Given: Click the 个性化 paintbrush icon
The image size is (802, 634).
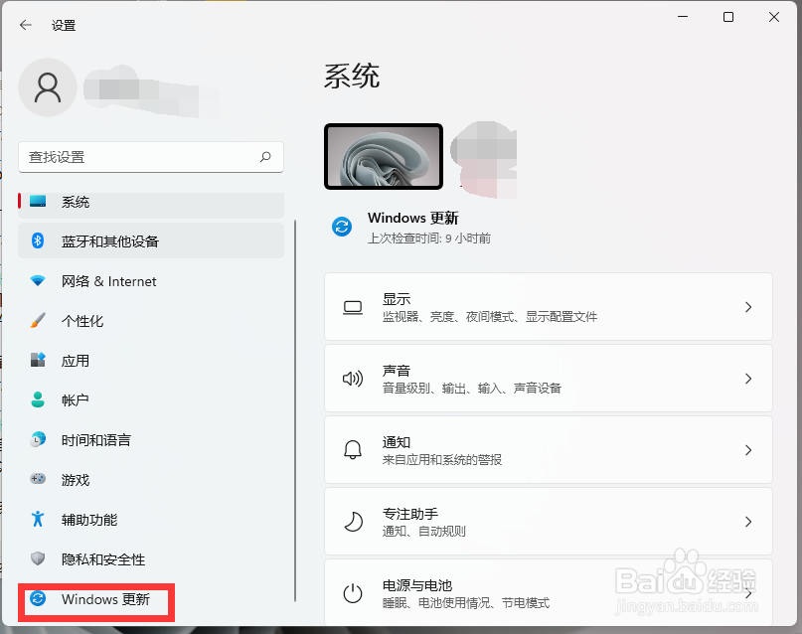Looking at the screenshot, I should tap(38, 320).
